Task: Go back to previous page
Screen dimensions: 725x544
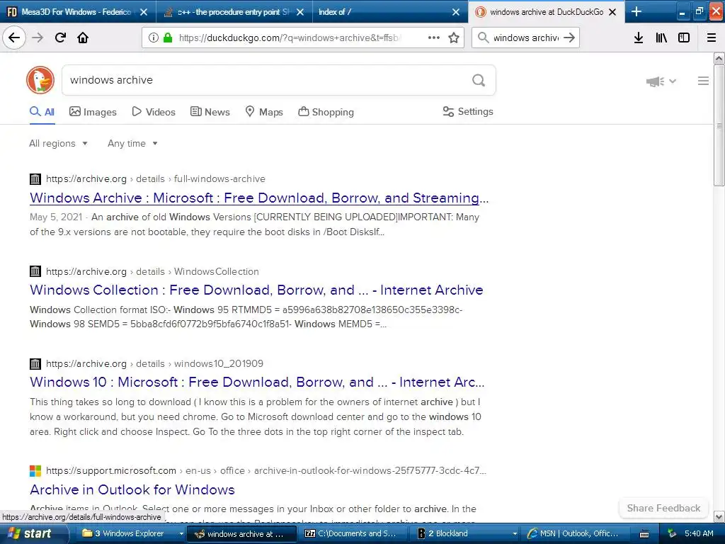Action: pos(14,38)
